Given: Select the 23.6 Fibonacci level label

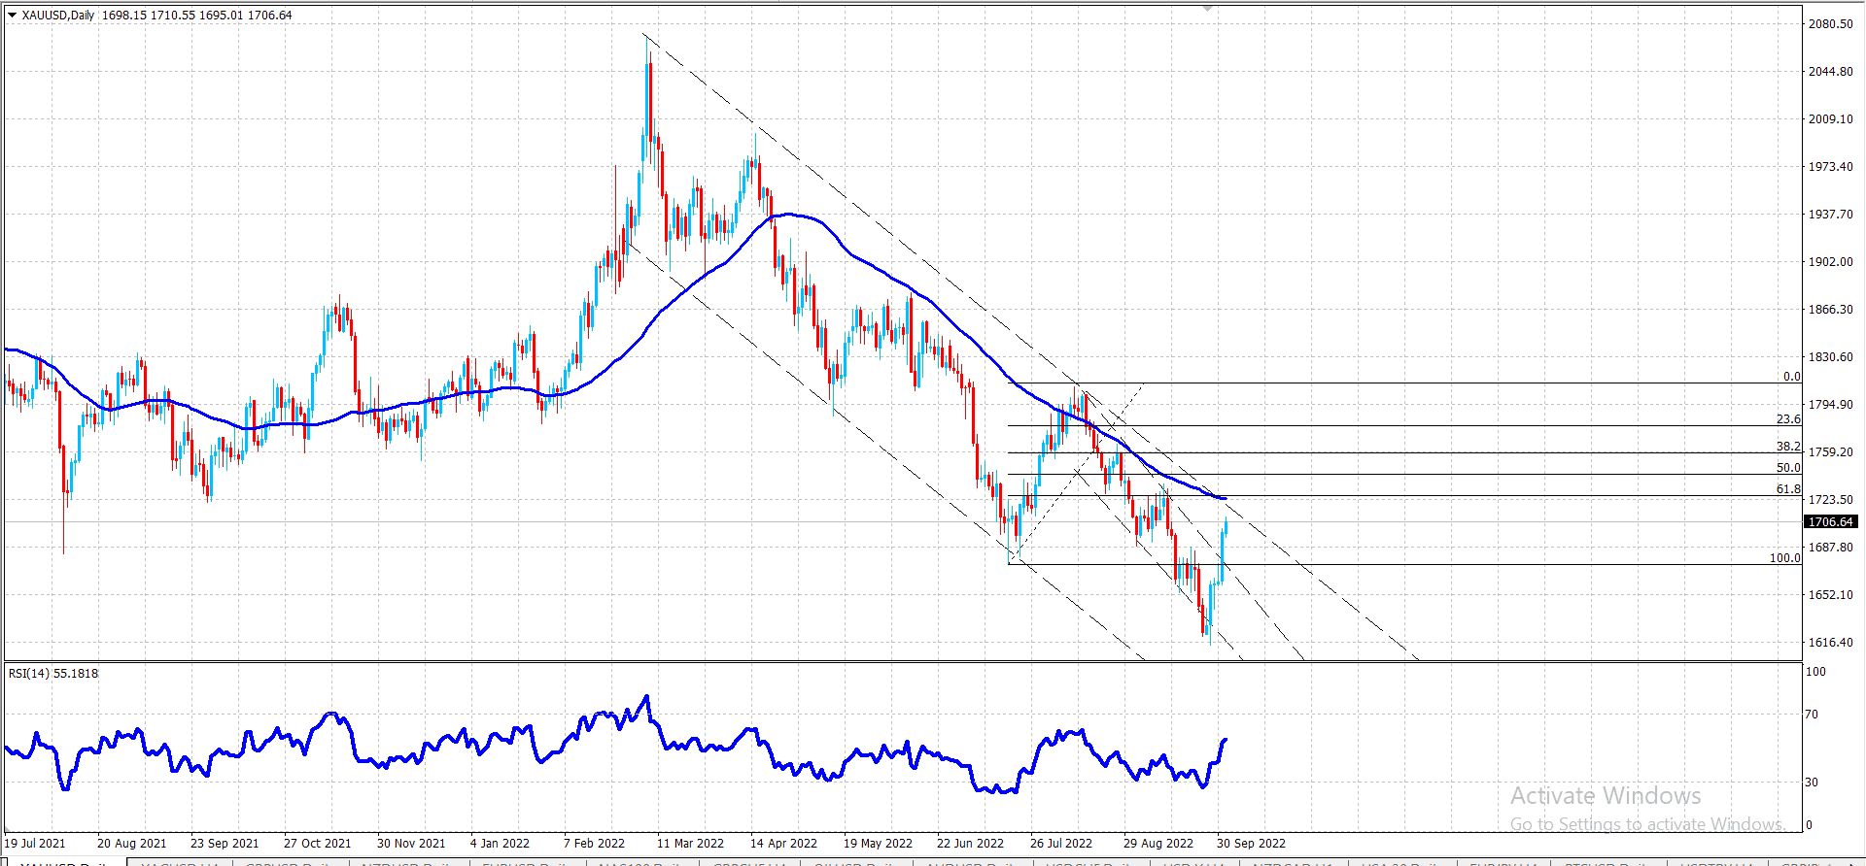Looking at the screenshot, I should click(x=1788, y=419).
